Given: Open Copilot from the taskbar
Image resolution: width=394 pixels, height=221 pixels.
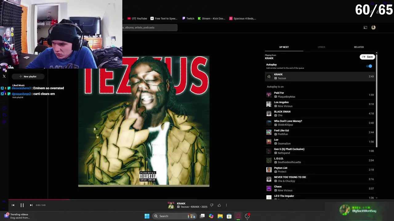Looking at the screenshot, I should [x=211, y=216].
